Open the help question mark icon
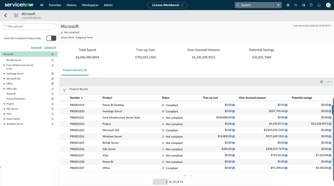 [x=311, y=5]
